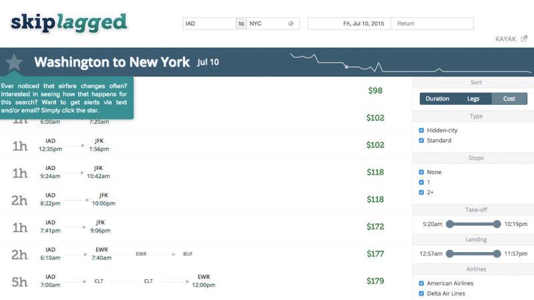Click the globe icon in destination field
Viewport: 534px width, 300px height.
point(291,23)
